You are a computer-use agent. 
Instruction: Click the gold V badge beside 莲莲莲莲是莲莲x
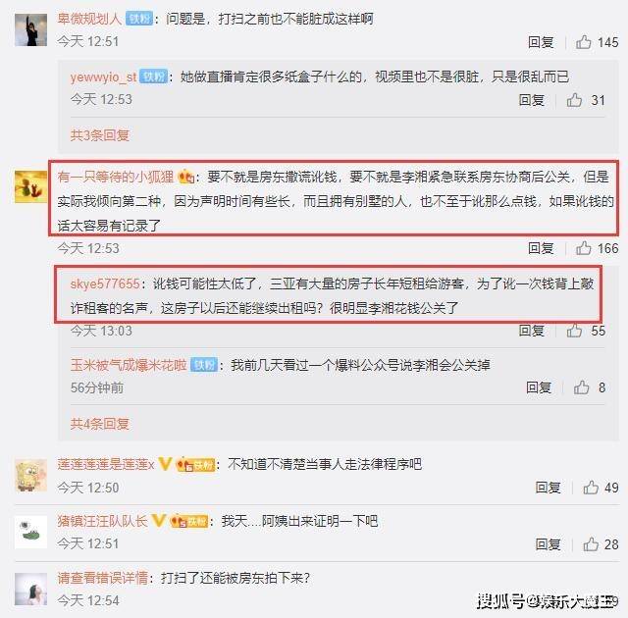[x=165, y=464]
